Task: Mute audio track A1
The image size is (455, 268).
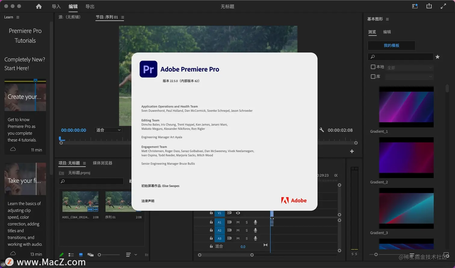Action: coord(238,222)
